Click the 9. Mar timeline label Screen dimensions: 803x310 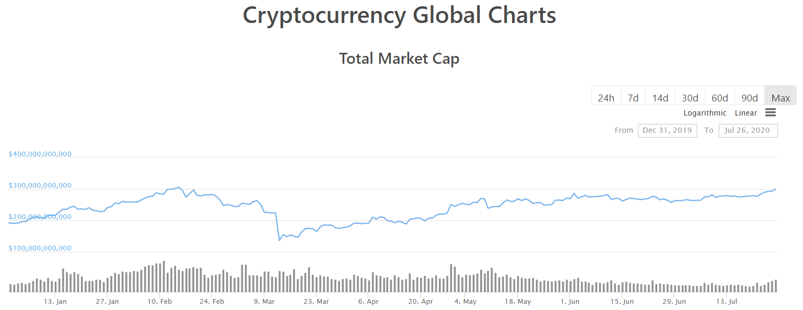point(264,302)
